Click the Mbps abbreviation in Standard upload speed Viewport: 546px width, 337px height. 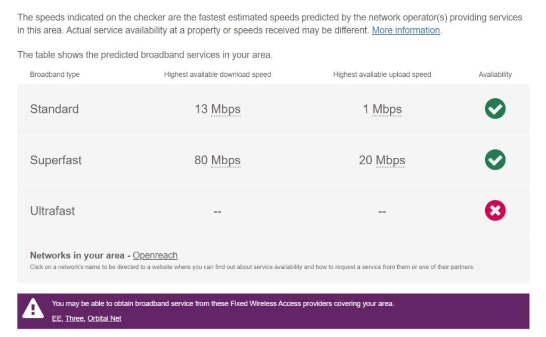(x=387, y=109)
